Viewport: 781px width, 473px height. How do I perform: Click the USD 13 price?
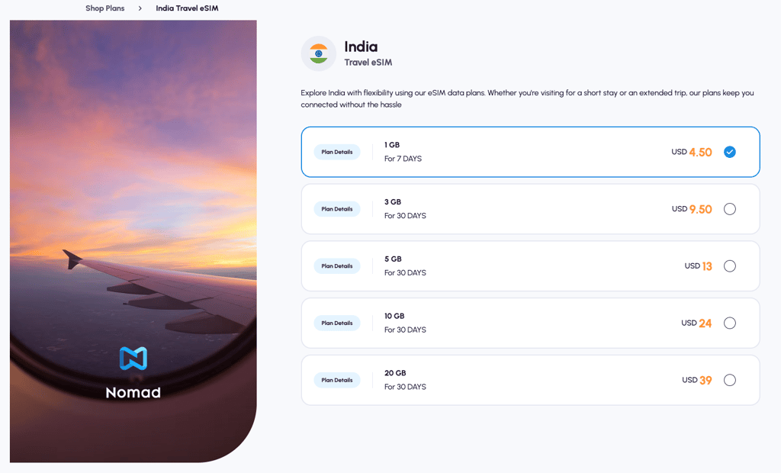[699, 266]
